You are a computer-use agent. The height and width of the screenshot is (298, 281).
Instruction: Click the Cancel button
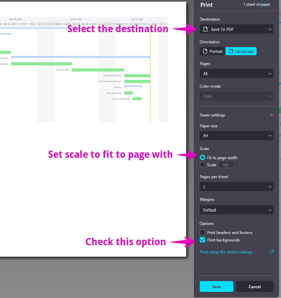[255, 286]
